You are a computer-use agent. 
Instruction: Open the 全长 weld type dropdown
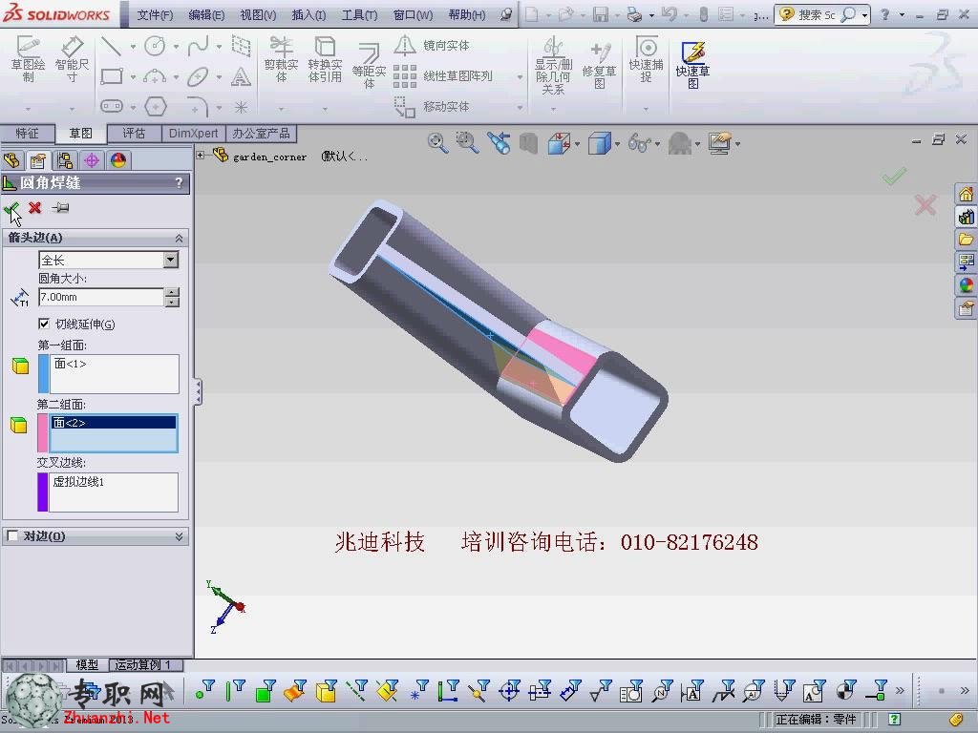(x=171, y=260)
